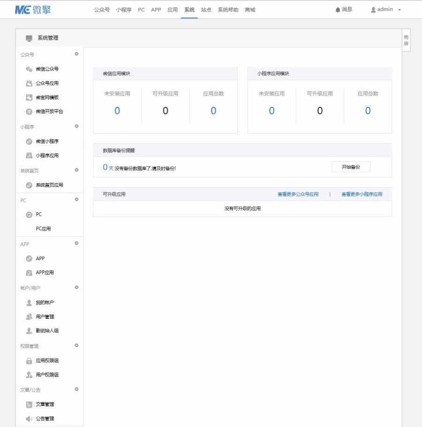Click the gear icon beside 公众号 section
The image size is (422, 427).
76,54
